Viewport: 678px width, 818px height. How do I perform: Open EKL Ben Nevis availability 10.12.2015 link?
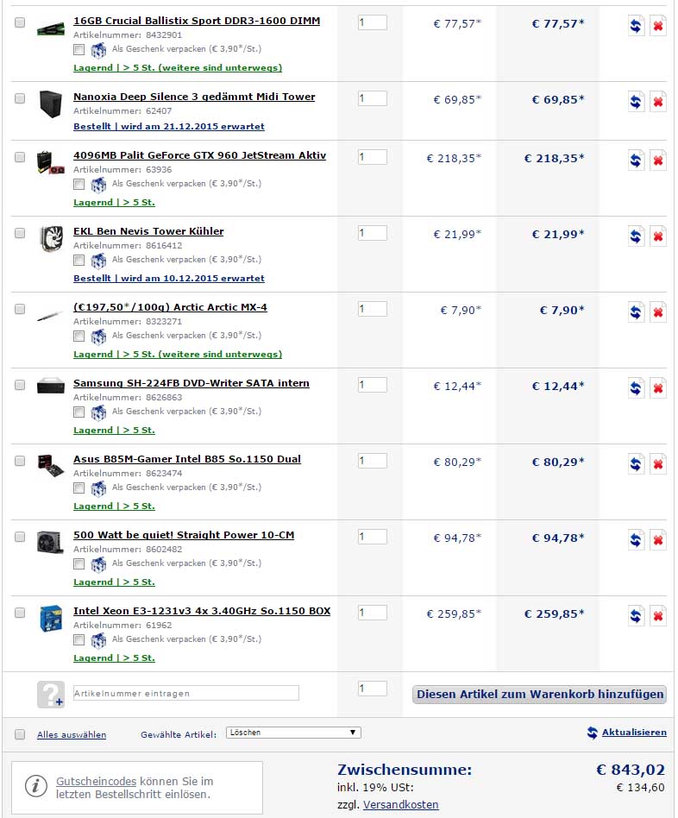coord(169,279)
